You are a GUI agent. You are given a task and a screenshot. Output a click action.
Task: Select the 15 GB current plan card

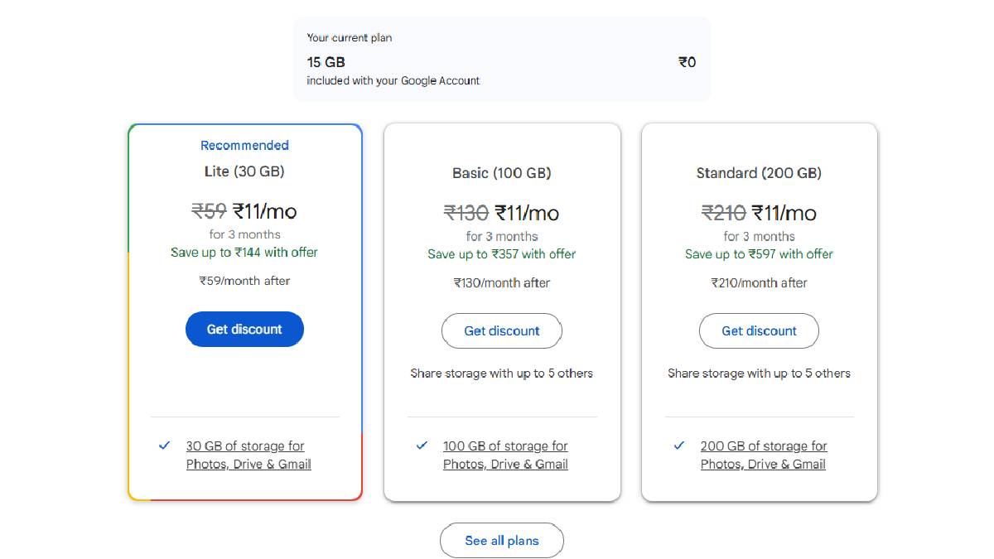[x=502, y=60]
